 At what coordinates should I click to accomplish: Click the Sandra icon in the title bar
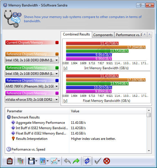pos(5,5)
